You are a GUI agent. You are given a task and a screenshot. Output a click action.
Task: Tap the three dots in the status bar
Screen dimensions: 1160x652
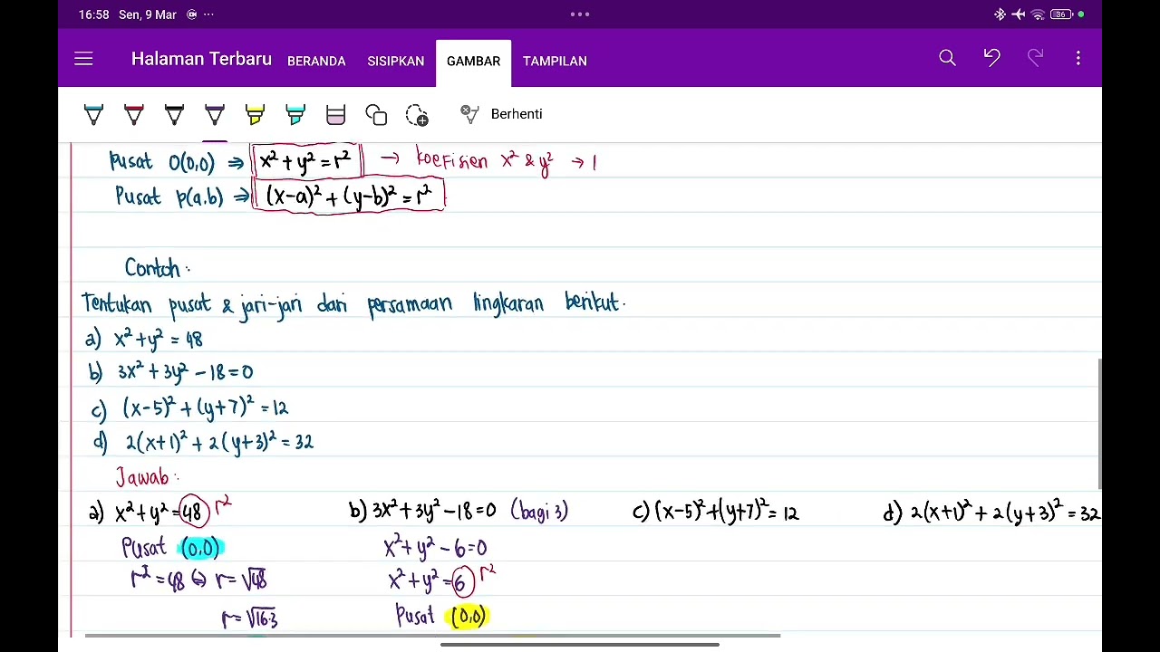(580, 14)
